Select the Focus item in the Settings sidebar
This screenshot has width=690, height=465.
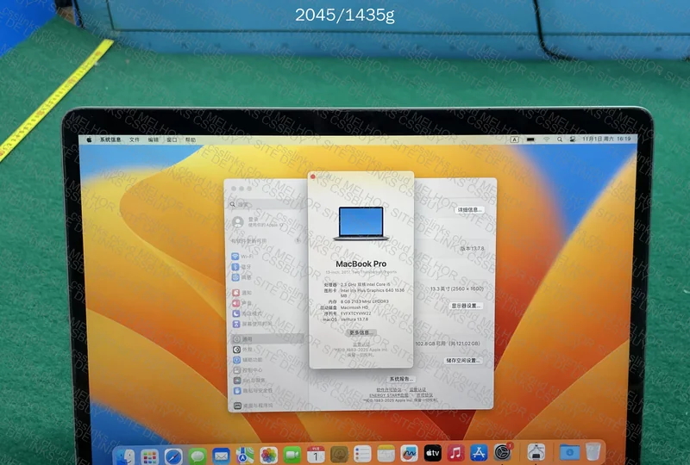click(267, 313)
